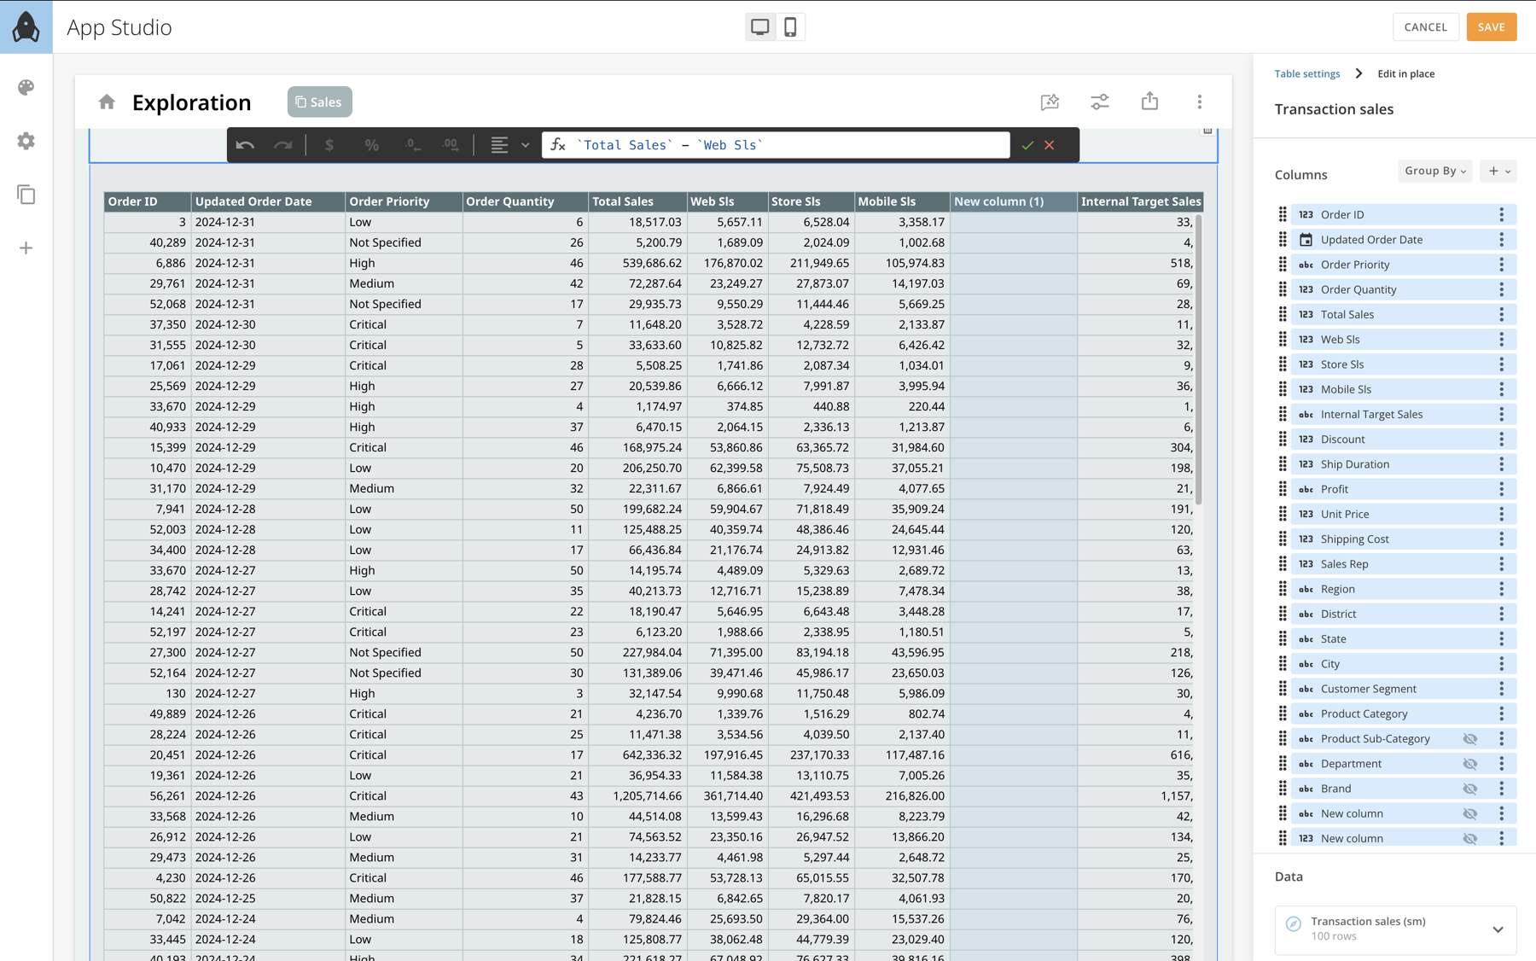
Task: Go back to Table settings link
Action: pyautogui.click(x=1306, y=73)
